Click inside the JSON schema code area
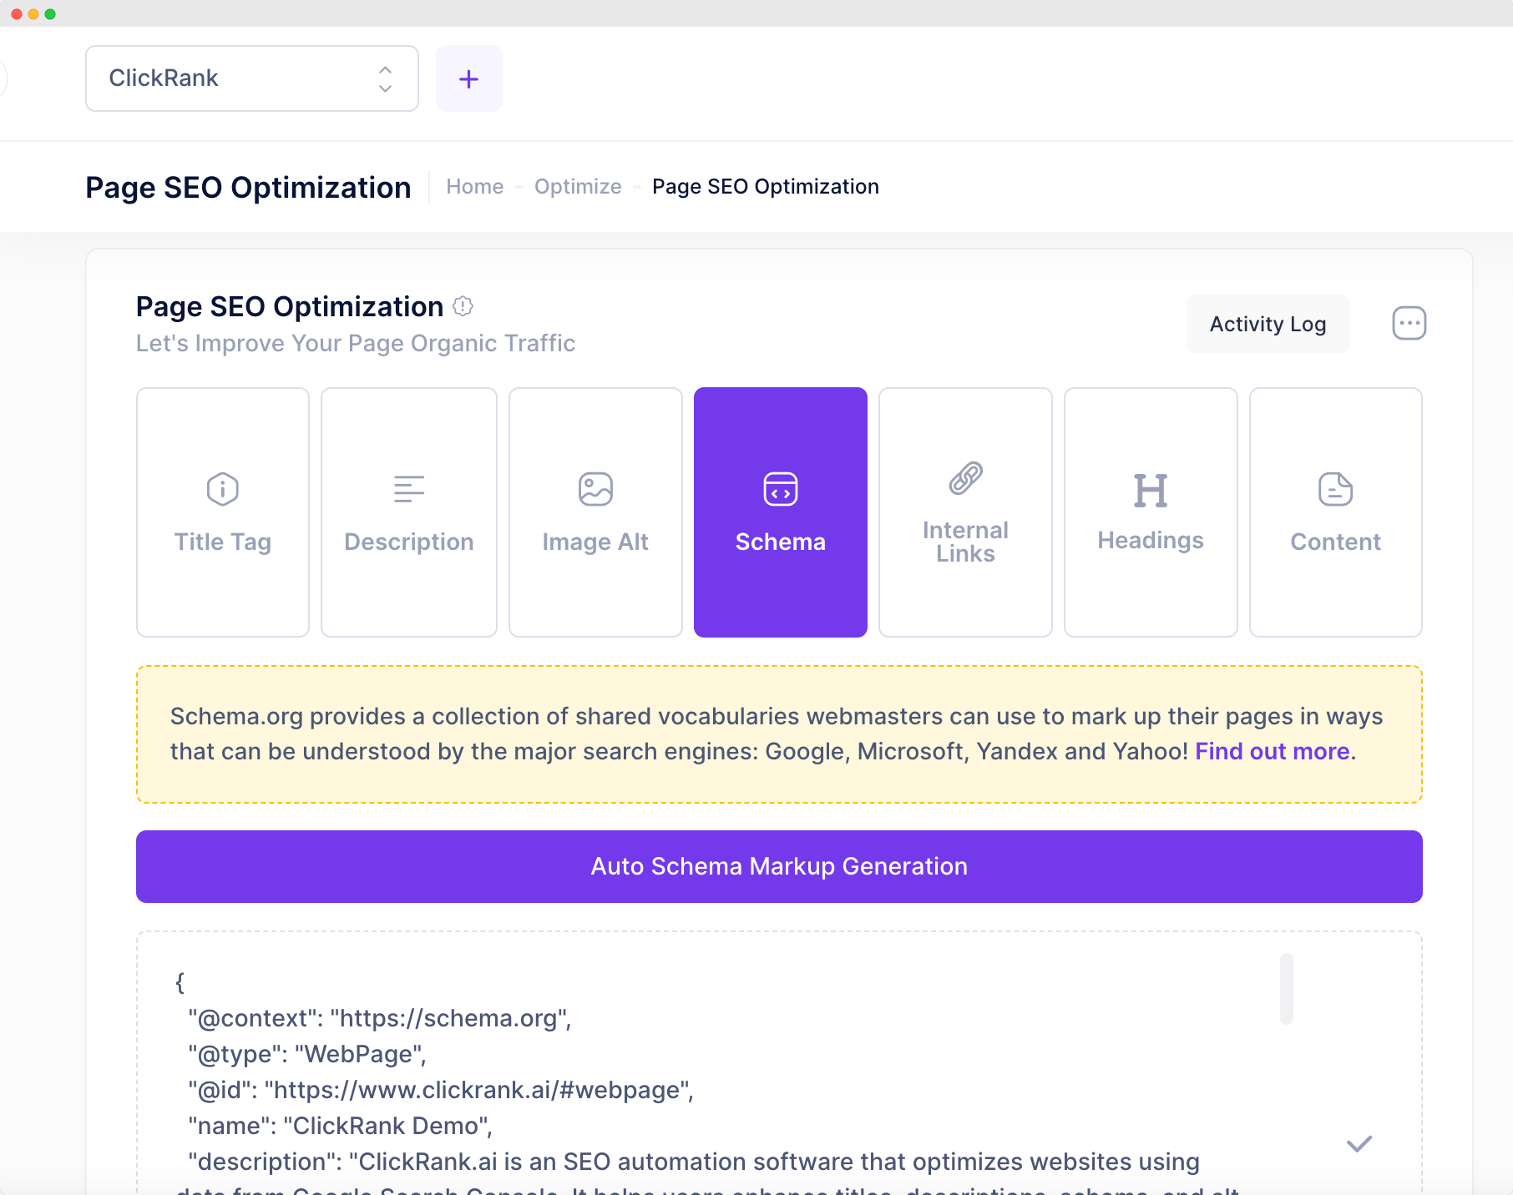 point(584,1068)
